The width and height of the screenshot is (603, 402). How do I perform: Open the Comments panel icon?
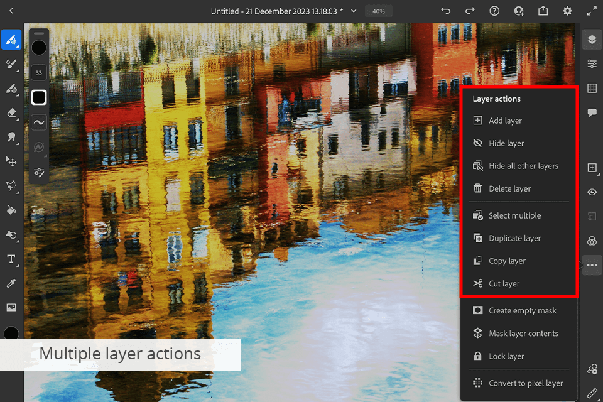click(x=592, y=112)
